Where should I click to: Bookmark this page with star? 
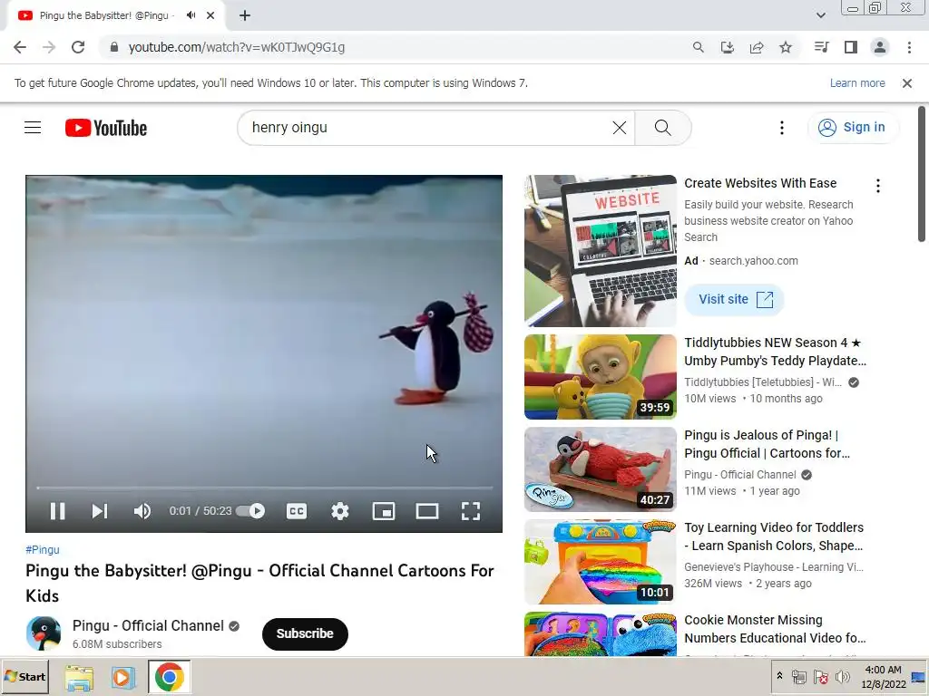pyautogui.click(x=786, y=47)
